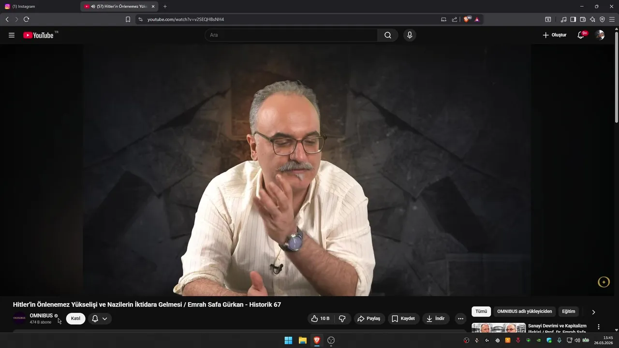Open Brave VPN shield icon
This screenshot has width=619, height=348.
(x=602, y=19)
